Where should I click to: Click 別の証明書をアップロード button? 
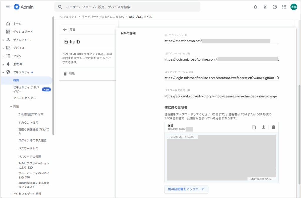(186, 189)
